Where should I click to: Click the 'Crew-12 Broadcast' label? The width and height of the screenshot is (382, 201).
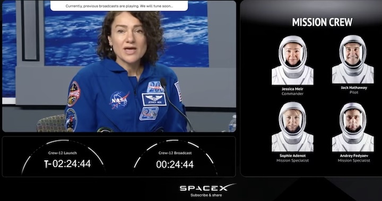click(x=175, y=153)
